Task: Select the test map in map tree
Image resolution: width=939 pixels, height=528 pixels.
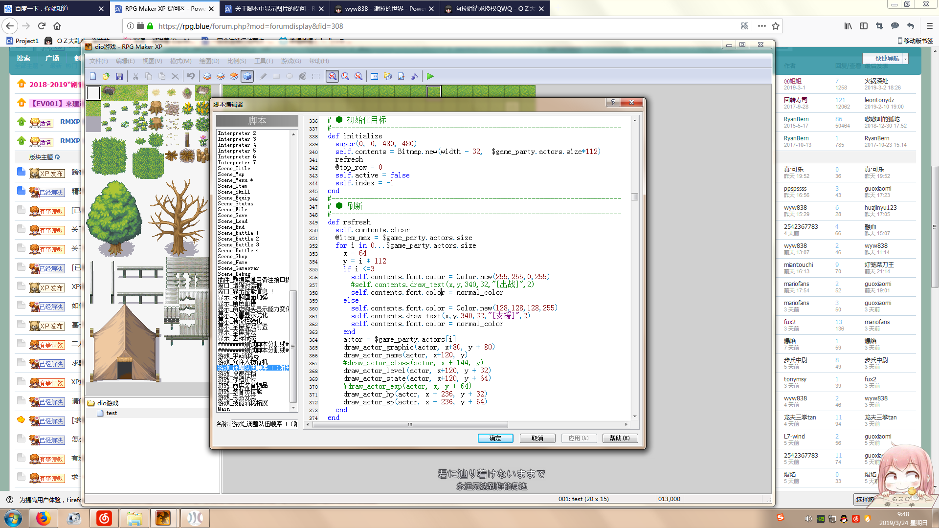Action: (112, 413)
